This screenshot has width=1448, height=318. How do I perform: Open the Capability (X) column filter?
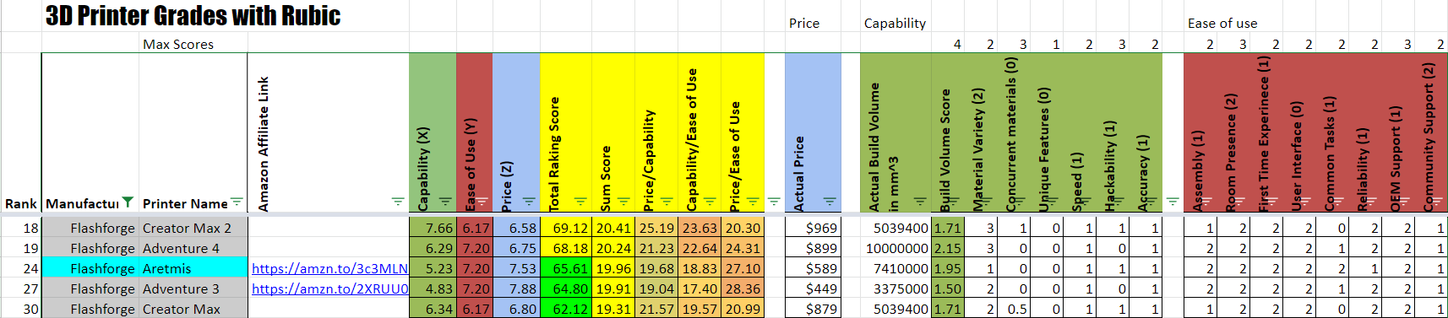point(445,202)
